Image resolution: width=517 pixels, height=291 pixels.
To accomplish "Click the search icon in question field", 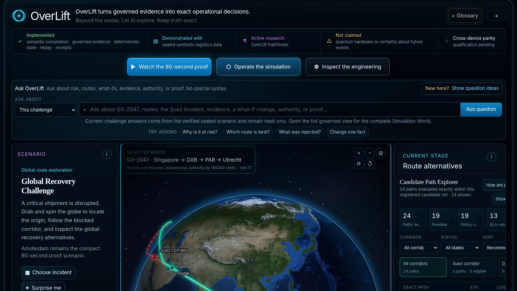I will (x=85, y=110).
